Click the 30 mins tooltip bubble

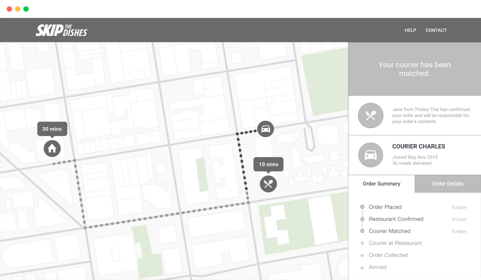[52, 129]
